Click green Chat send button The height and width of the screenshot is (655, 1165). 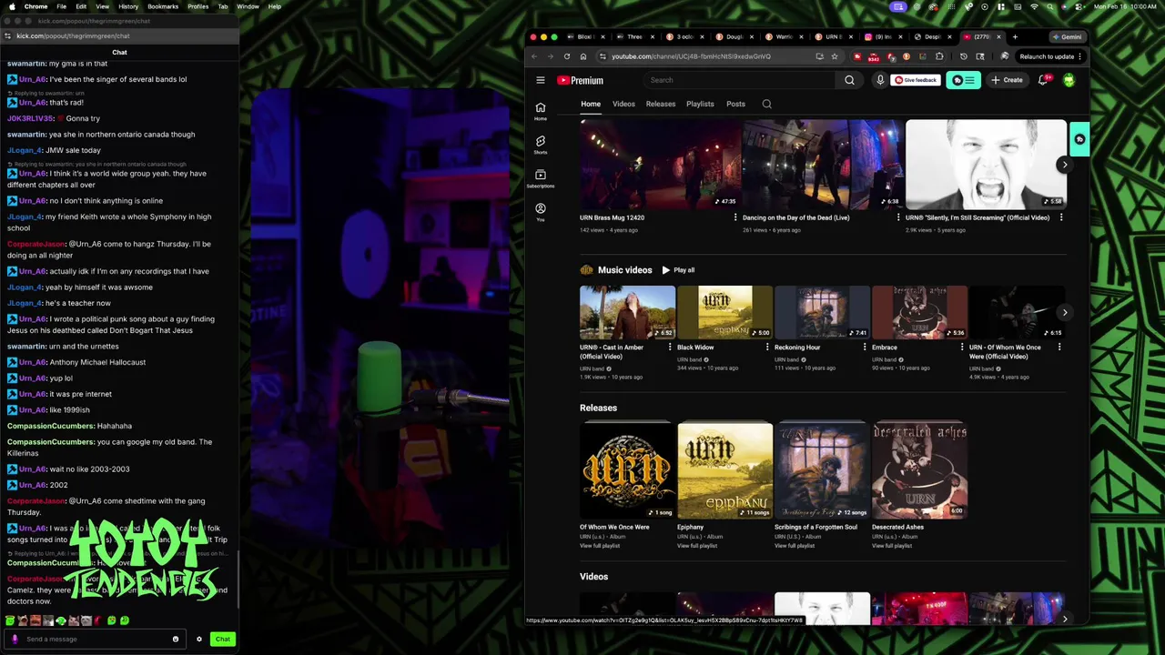[222, 639]
